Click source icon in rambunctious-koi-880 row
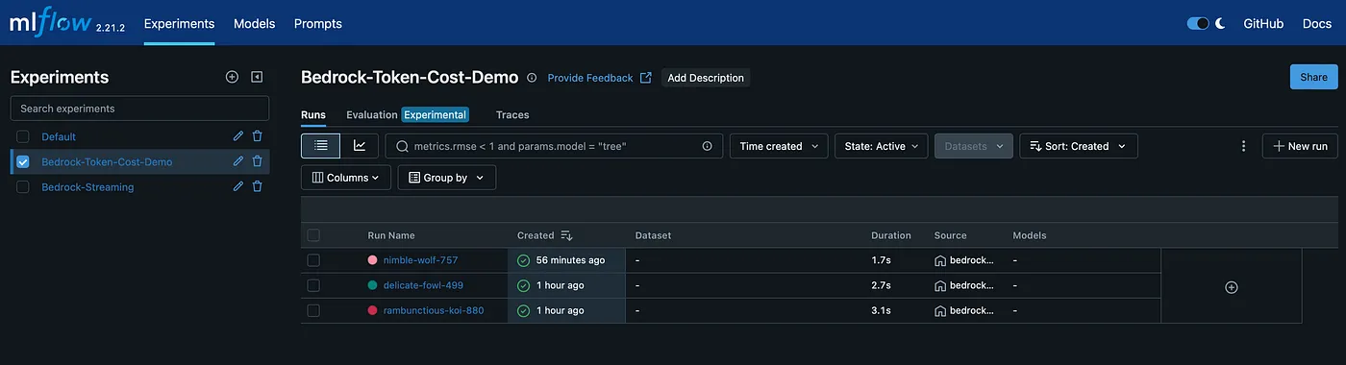 [x=940, y=310]
